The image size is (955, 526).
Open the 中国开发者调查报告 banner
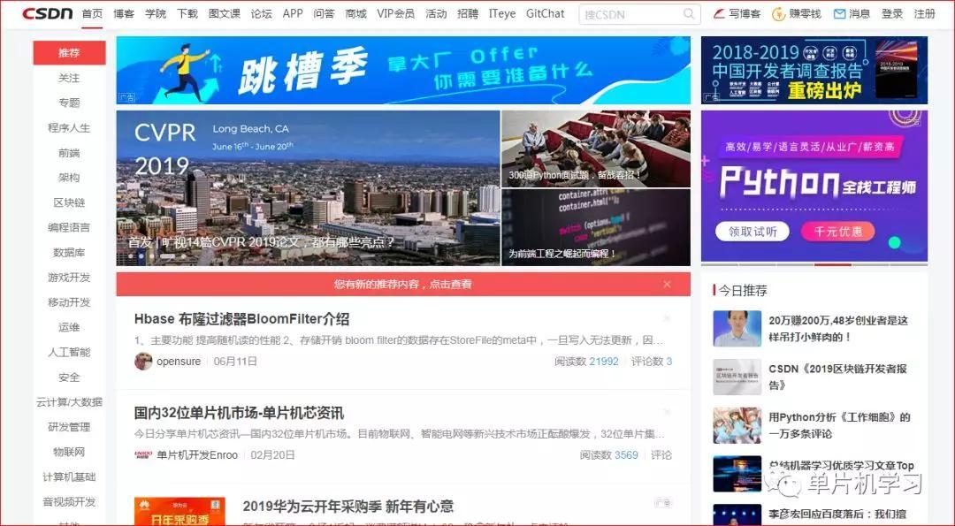(814, 70)
